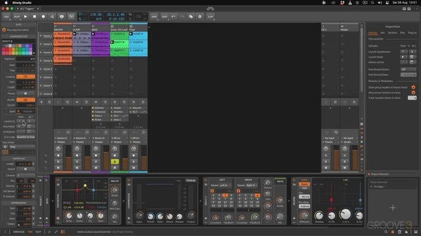Select the Master track header
Image resolution: width=421 pixels, height=236 pixels.
(349, 28)
